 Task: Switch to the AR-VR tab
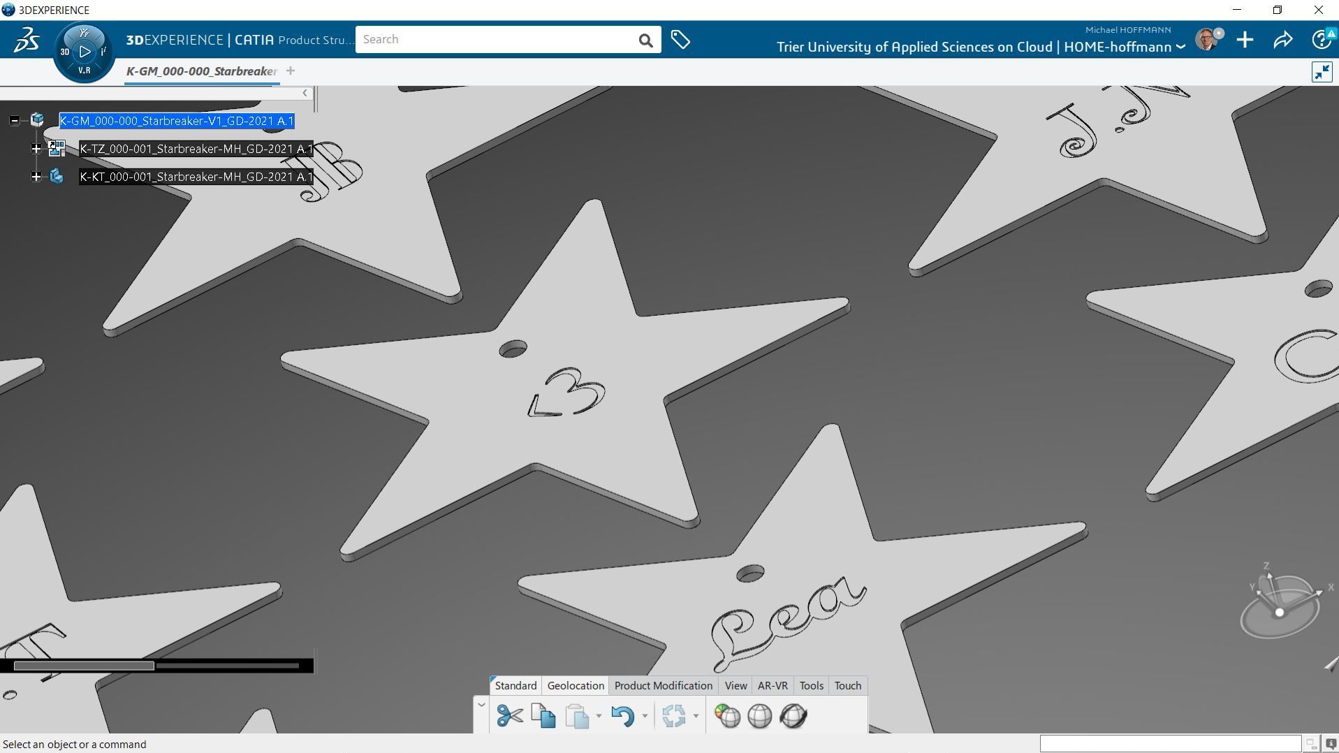pyautogui.click(x=773, y=686)
